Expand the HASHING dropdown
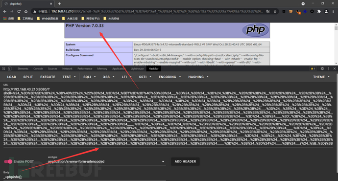 [198, 77]
